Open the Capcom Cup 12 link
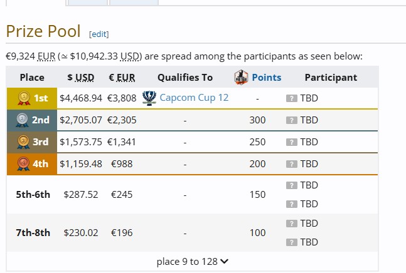This screenshot has height=273, width=406. [194, 98]
